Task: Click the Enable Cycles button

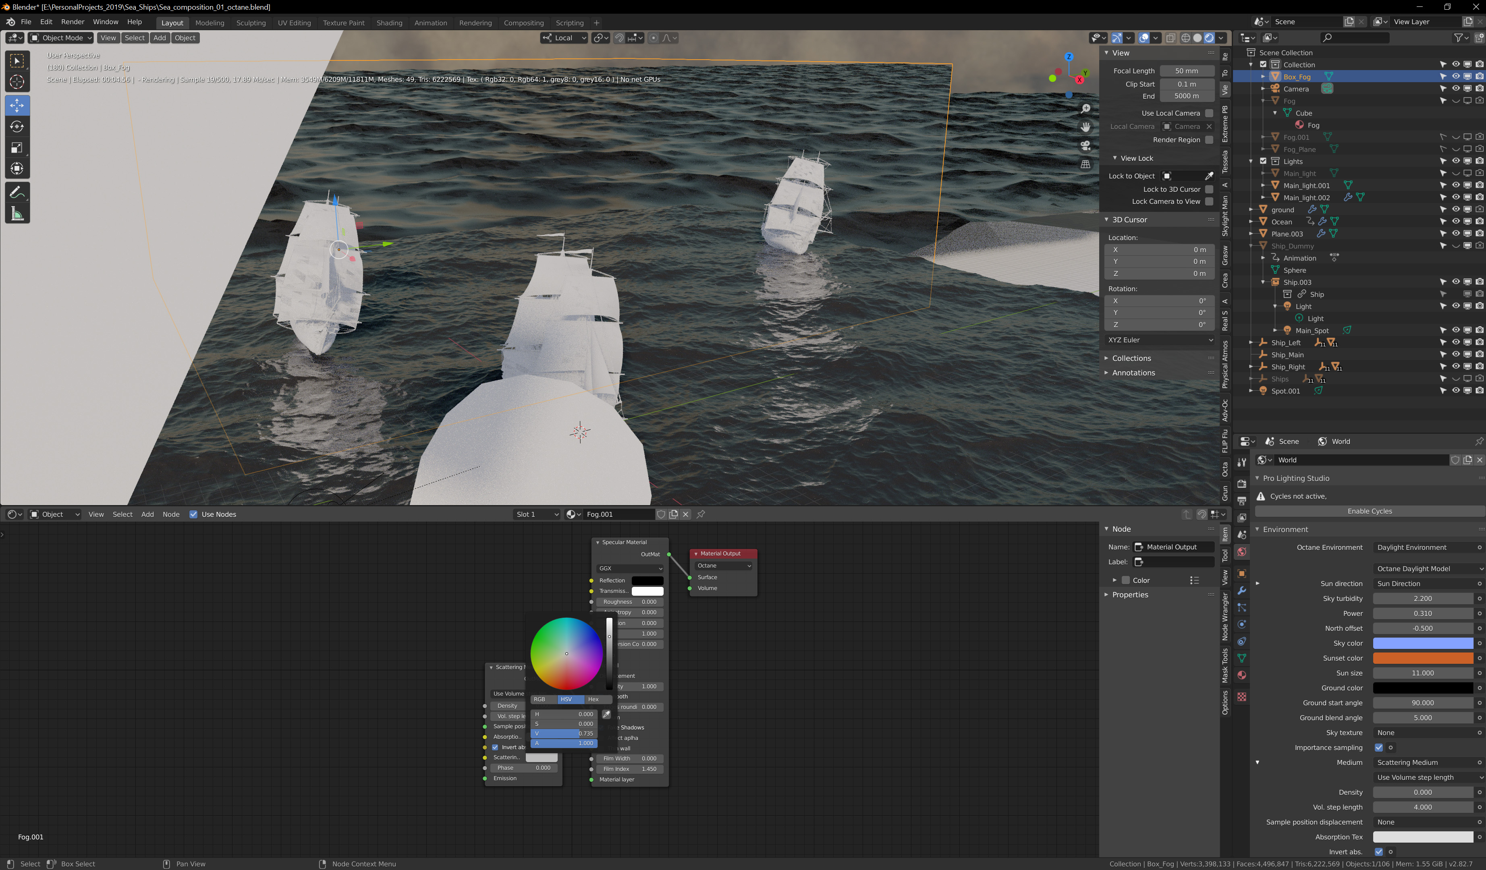Action: [x=1369, y=511]
